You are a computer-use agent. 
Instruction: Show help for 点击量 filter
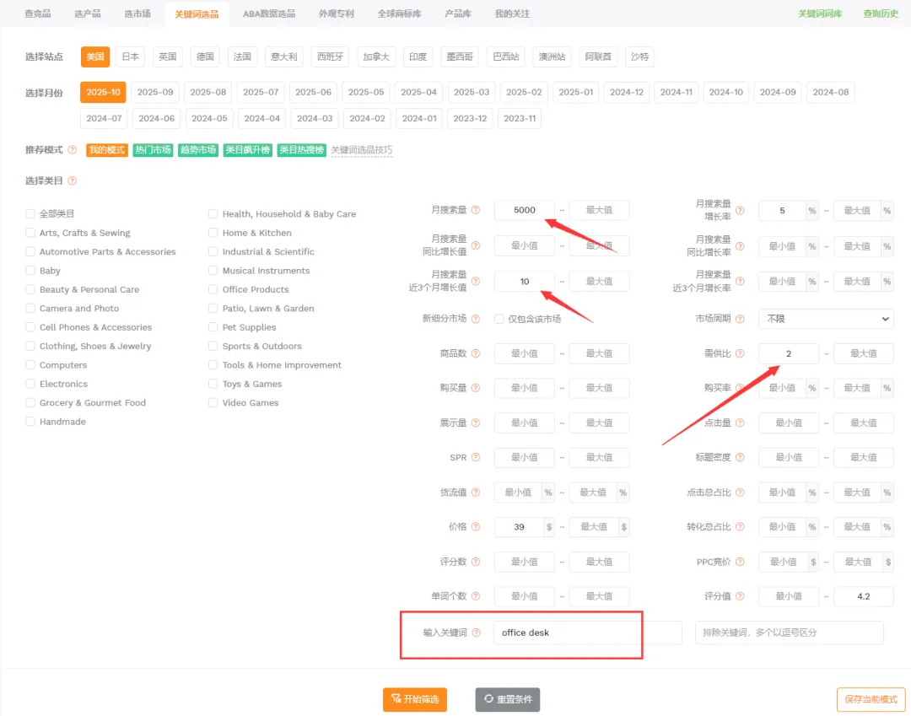point(741,423)
